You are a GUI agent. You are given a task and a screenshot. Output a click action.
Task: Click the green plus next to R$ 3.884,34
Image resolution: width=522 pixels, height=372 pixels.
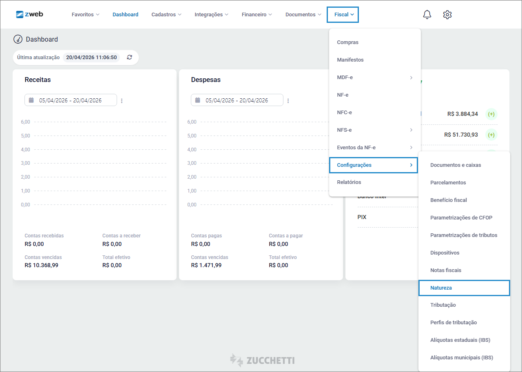pos(491,114)
